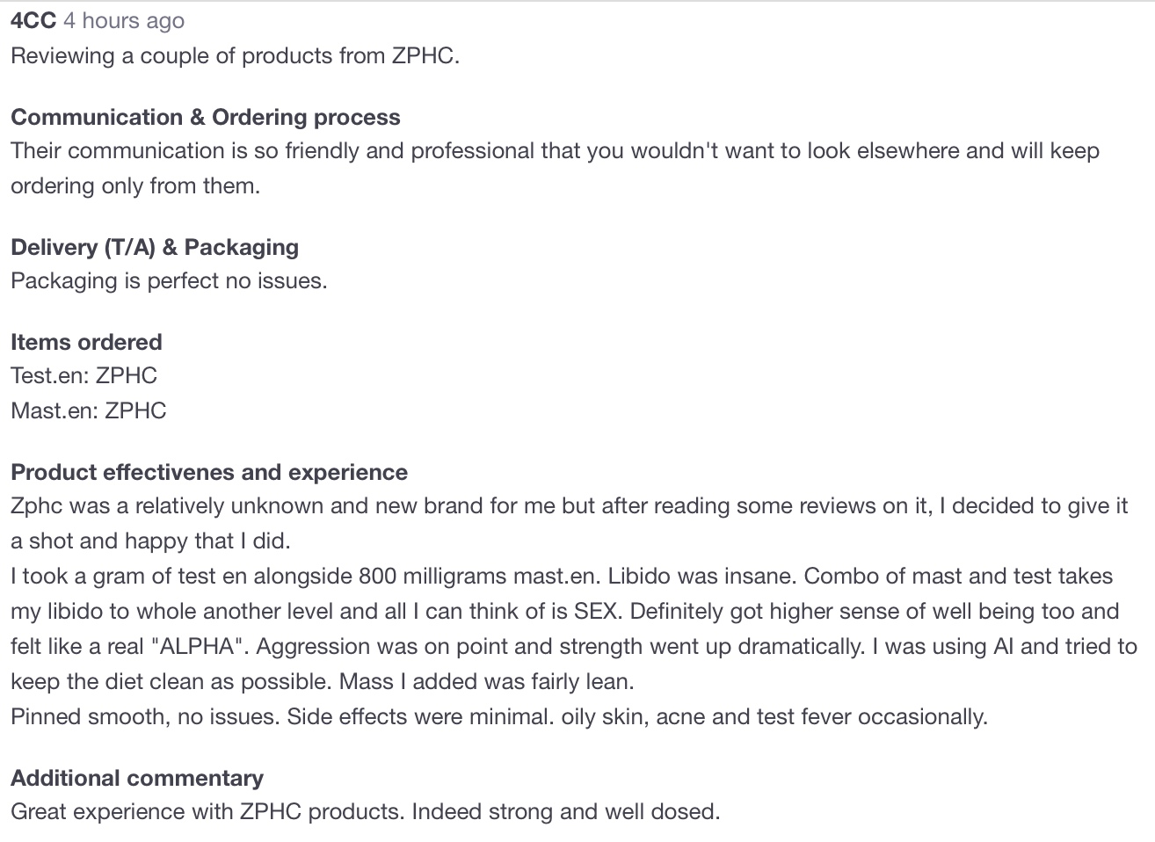Click the "Reviewing a couple of products" line
The width and height of the screenshot is (1155, 842).
235,56
